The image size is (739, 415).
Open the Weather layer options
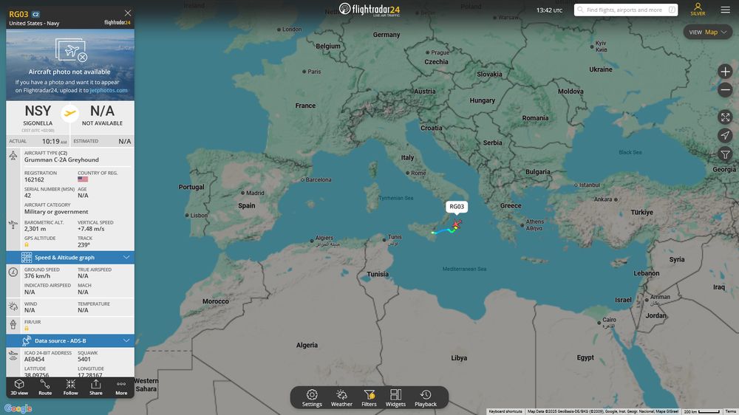341,397
